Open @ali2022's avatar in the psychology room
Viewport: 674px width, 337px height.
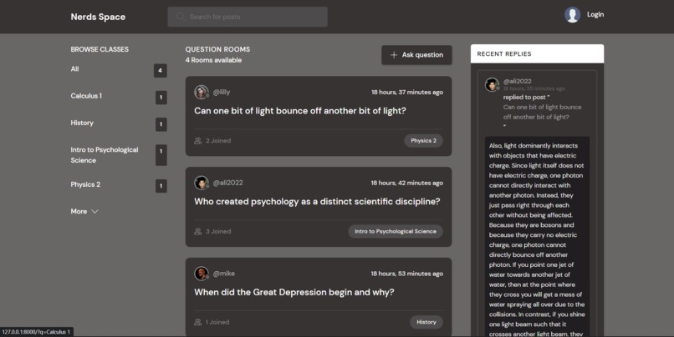202,183
